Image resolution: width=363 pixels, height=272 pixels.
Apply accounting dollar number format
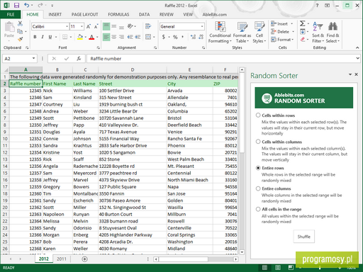164,37
